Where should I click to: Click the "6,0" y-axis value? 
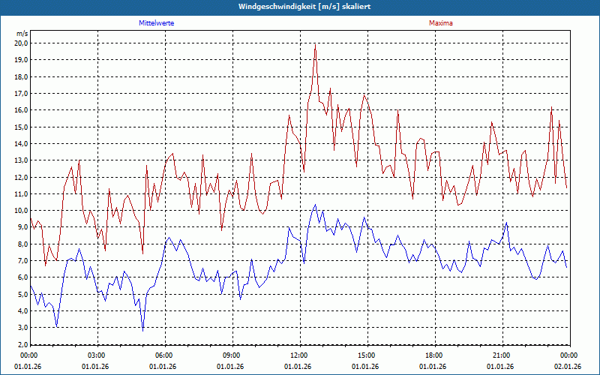click(23, 277)
